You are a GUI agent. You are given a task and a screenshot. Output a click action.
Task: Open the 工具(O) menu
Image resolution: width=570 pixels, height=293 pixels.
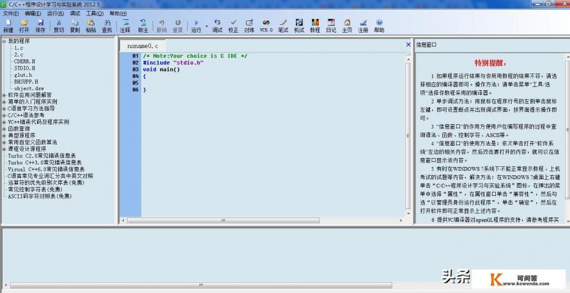coord(95,13)
